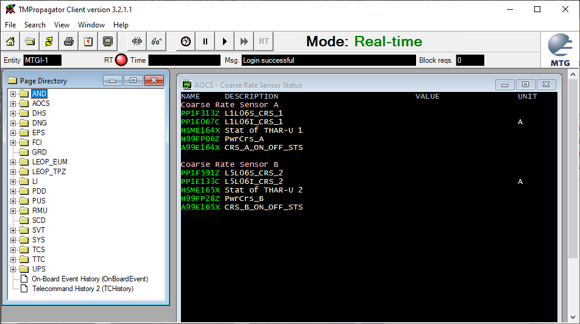Click the eyeglasses toolbar icon

click(157, 41)
